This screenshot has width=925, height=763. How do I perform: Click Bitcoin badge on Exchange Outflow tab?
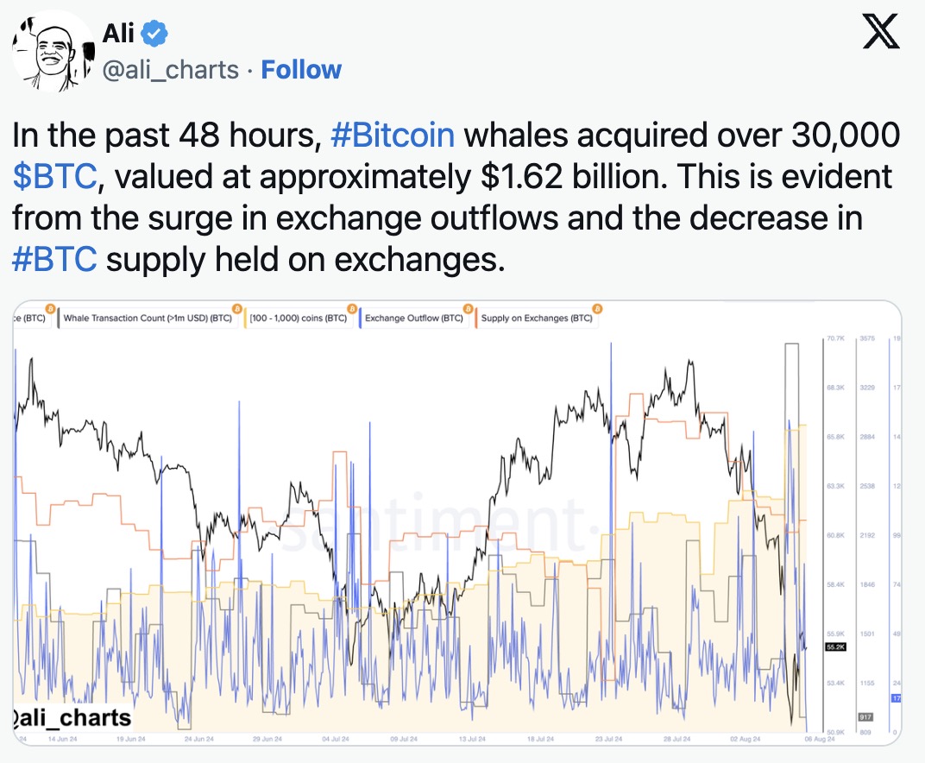pos(468,309)
